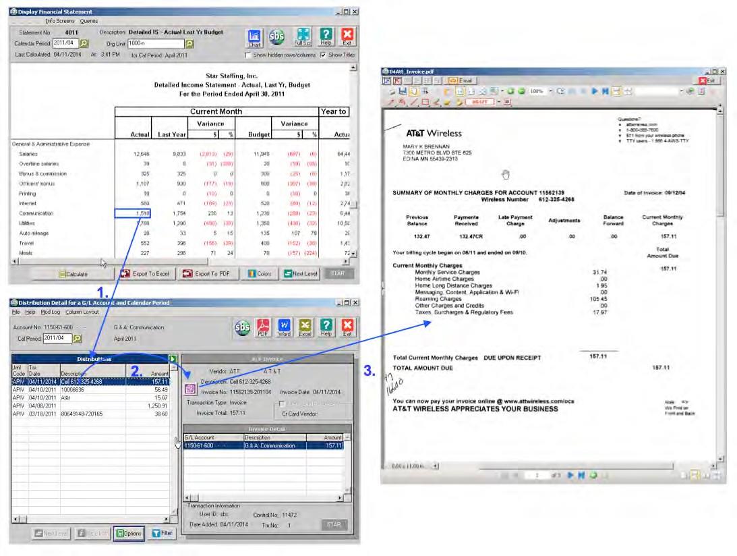This screenshot has height=556, width=737.
Task: Save the invoice PDF with the disk icon
Action: tap(403, 91)
